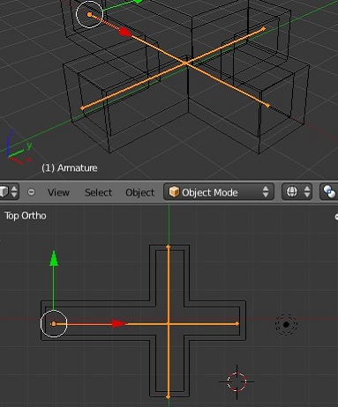Collapse header menus with the minus icon
338x407 pixels.
[31, 192]
